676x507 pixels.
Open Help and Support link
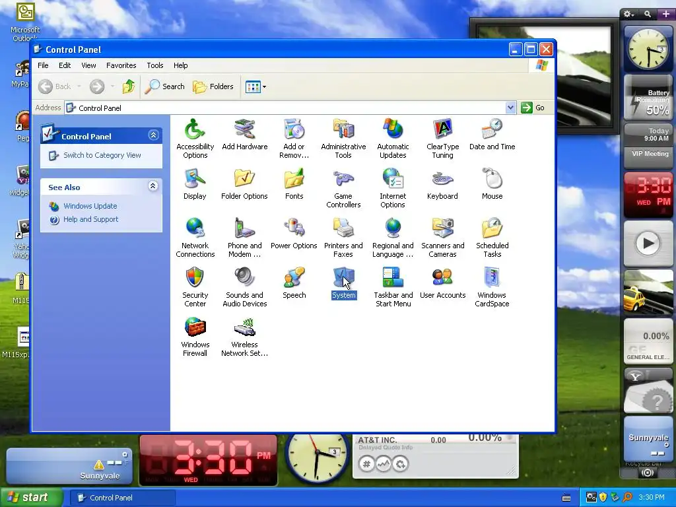[x=90, y=219]
